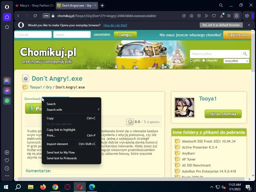The image size is (256, 192).
Task: Open sidebar heart bookmarks panel
Action: pyautogui.click(x=7, y=160)
